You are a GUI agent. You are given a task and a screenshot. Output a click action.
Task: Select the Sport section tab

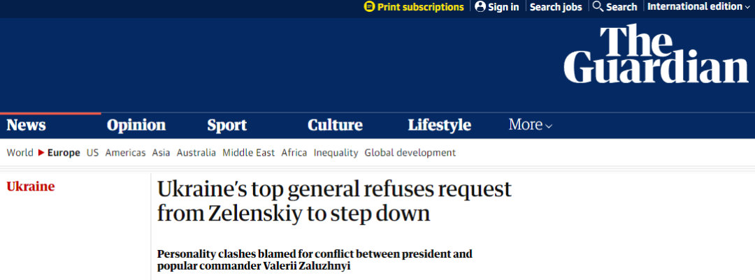227,125
